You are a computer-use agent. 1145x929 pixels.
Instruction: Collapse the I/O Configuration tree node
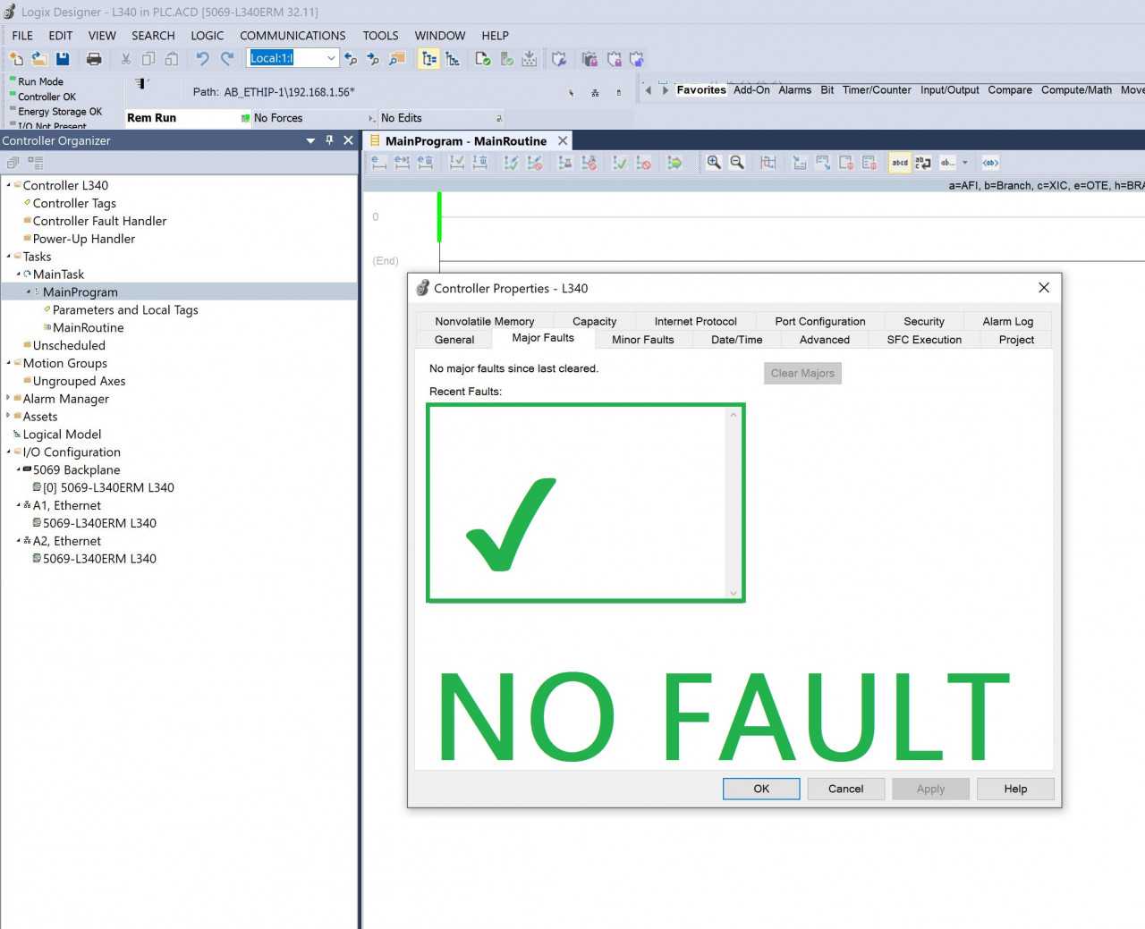8,452
